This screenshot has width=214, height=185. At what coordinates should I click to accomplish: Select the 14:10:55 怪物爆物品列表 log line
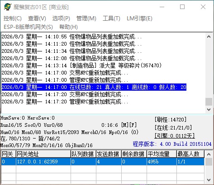72,37
